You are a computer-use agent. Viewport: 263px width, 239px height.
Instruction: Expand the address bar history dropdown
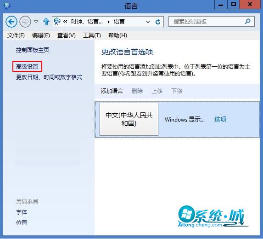[x=148, y=22]
